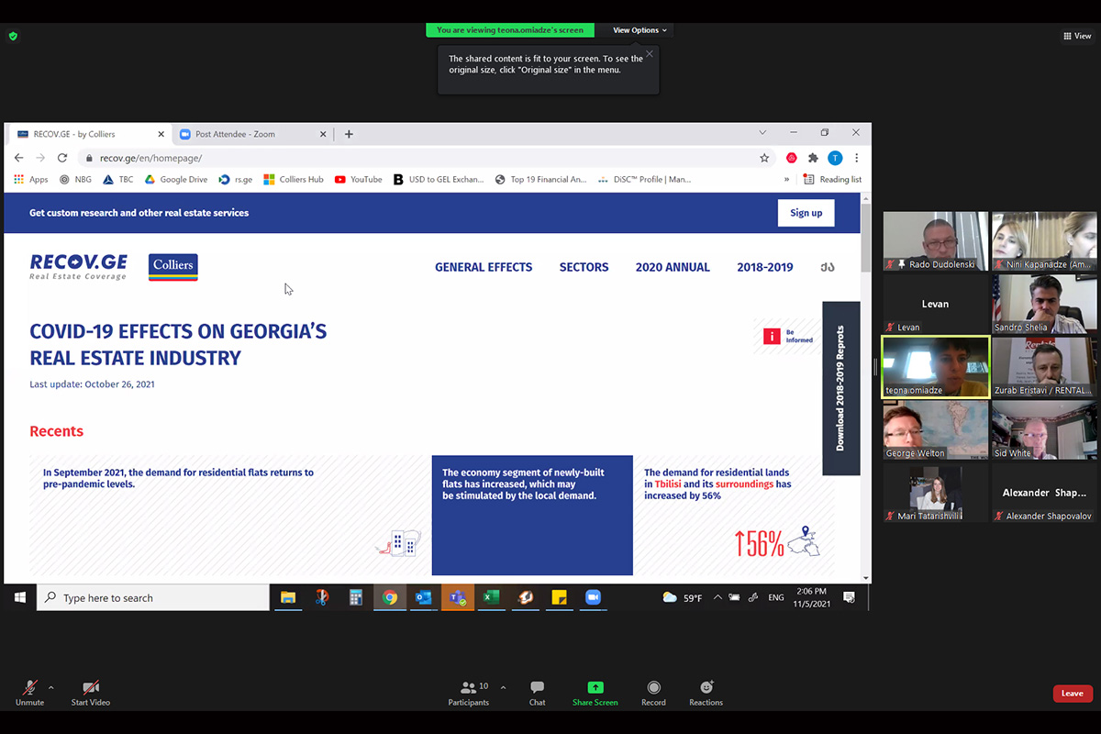Screen dimensions: 1101x734
Task: Select Sid White's video thumbnail
Action: coord(1044,430)
